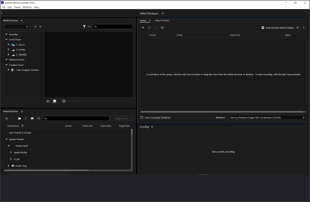
Task: Click the Import presets icon
Action: pyautogui.click(x=32, y=118)
